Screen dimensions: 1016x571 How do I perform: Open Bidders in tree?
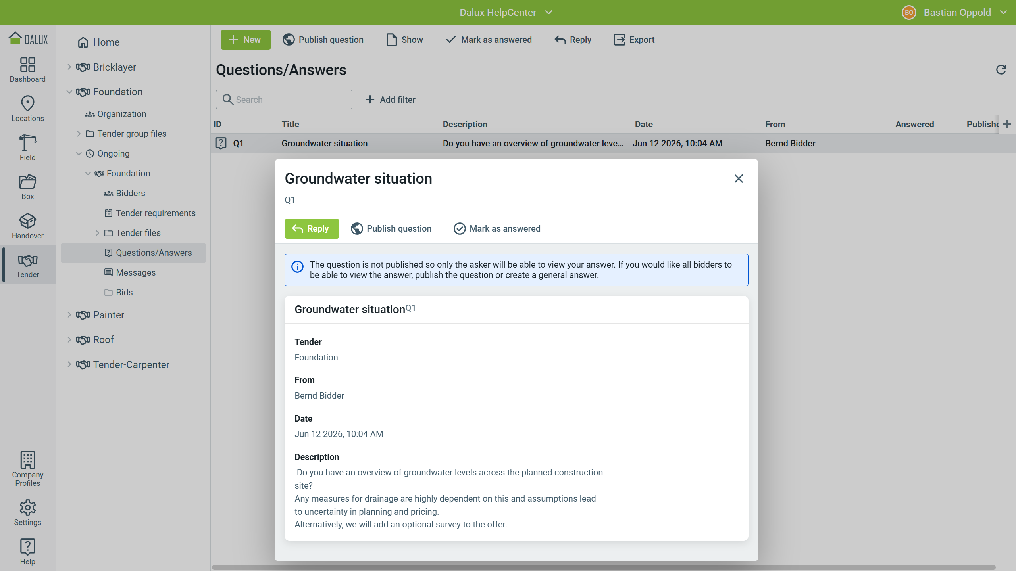point(124,193)
